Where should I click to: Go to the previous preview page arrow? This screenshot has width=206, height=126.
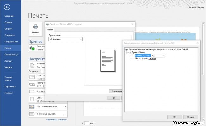82,123
